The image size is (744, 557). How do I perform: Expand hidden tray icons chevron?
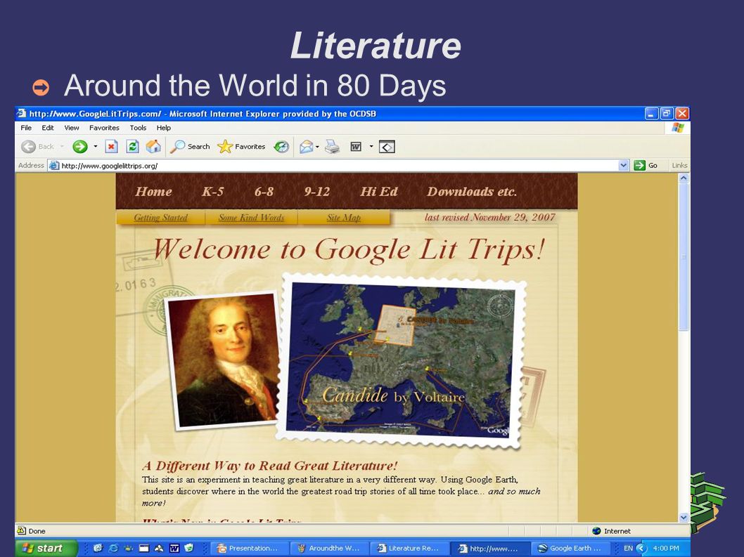point(641,548)
